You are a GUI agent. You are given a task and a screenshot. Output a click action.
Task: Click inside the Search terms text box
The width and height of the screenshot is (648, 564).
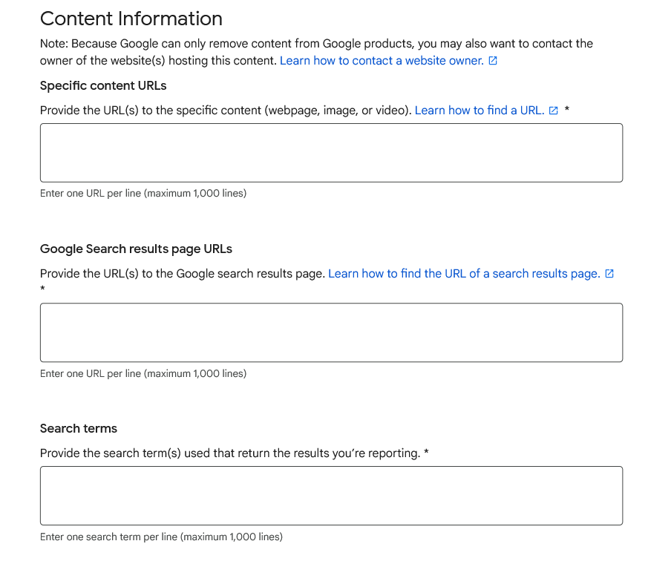[x=331, y=495]
